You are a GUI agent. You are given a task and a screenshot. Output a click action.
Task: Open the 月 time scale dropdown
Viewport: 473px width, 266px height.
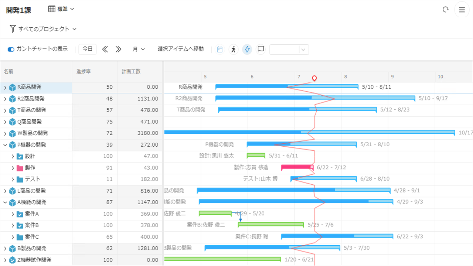pos(139,49)
